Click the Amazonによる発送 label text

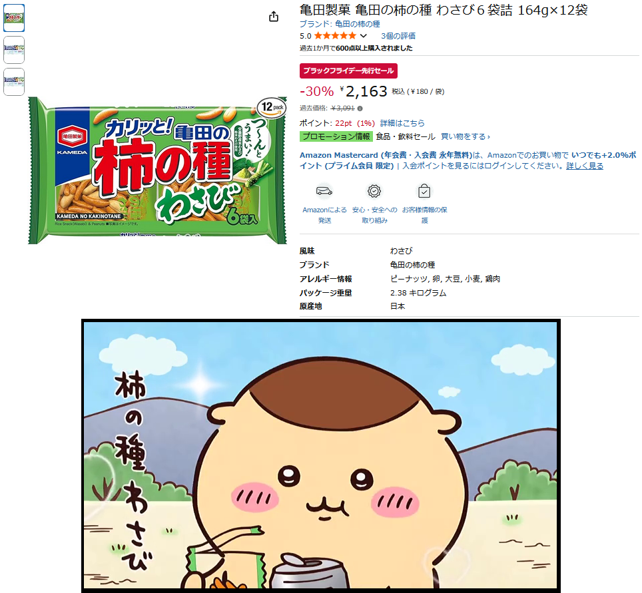[324, 215]
